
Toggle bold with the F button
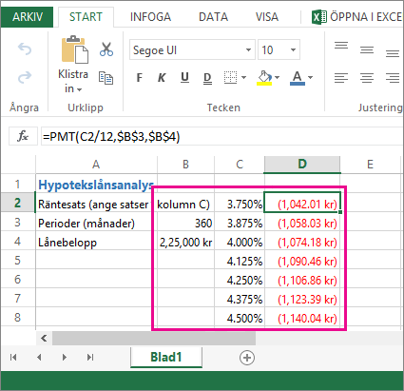[x=139, y=77]
